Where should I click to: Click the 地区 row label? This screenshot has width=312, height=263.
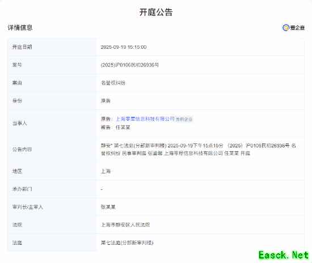pos(17,171)
